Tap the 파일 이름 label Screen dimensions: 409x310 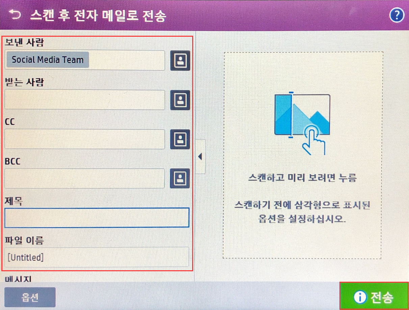(24, 240)
